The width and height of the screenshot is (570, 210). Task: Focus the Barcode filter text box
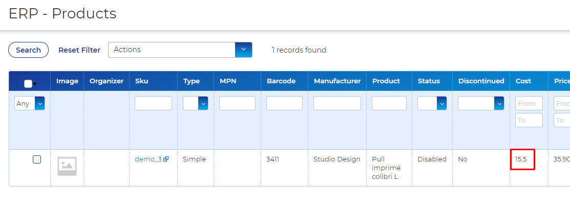pos(284,103)
